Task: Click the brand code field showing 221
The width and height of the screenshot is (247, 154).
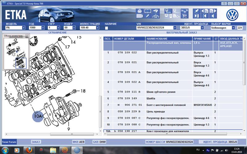Action: tap(240, 28)
